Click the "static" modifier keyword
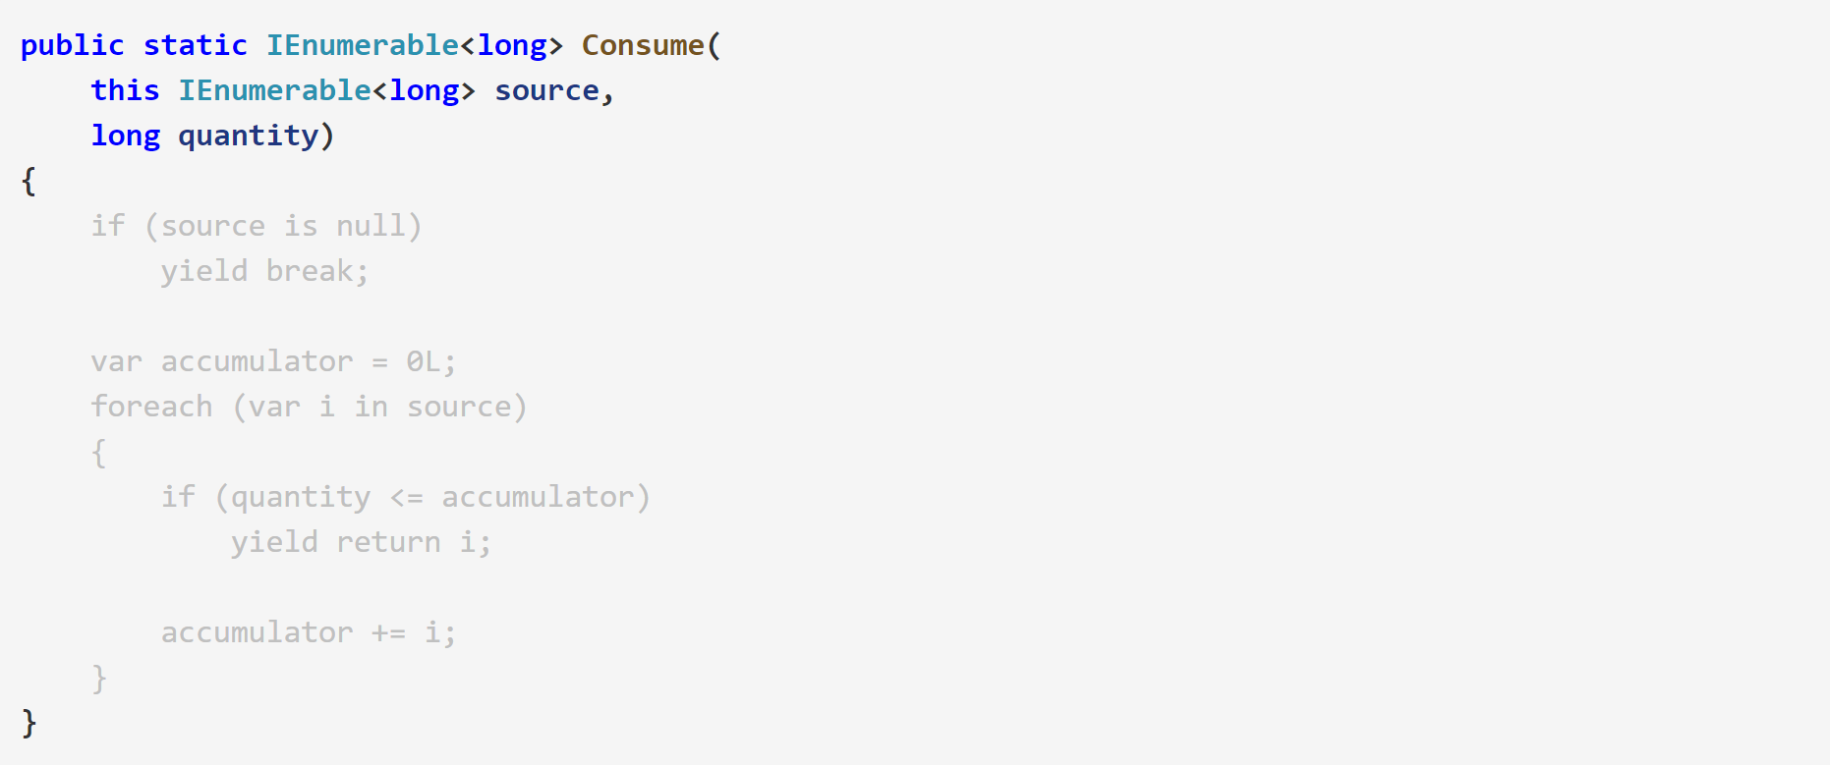 pos(195,45)
